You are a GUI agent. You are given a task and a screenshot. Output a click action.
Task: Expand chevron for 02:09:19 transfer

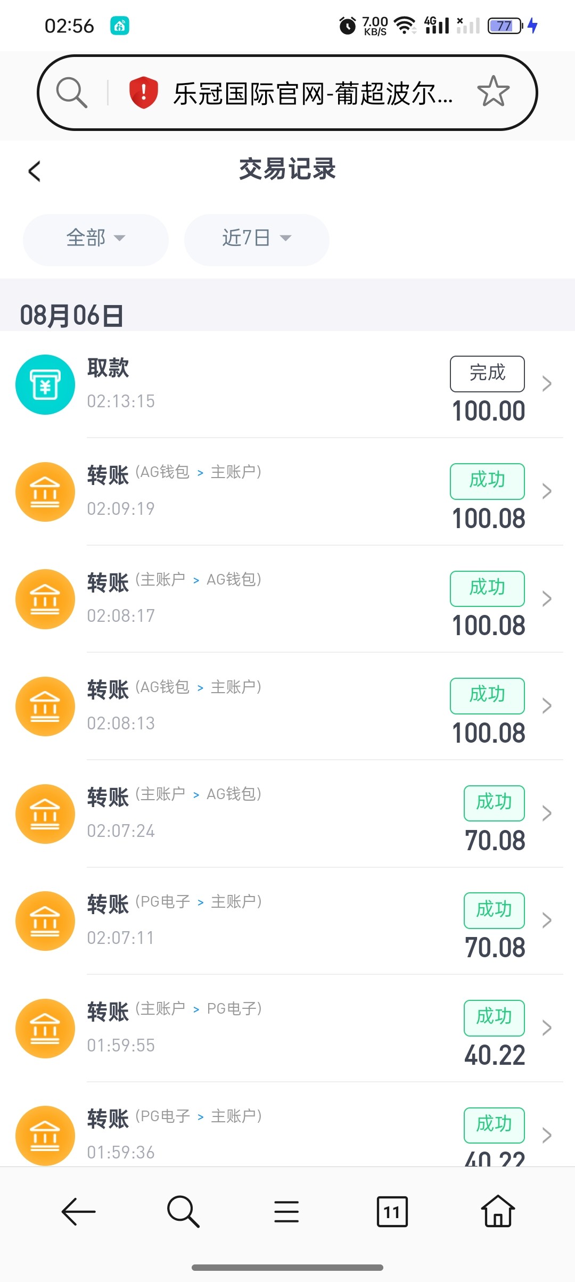[546, 491]
